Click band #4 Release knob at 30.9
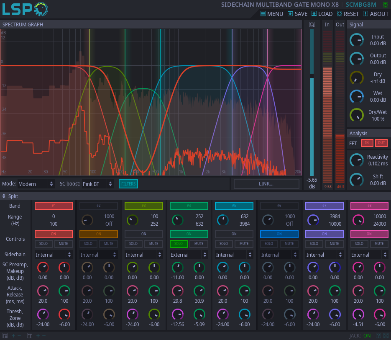Screen dimensions: 391x340 pos(199,291)
